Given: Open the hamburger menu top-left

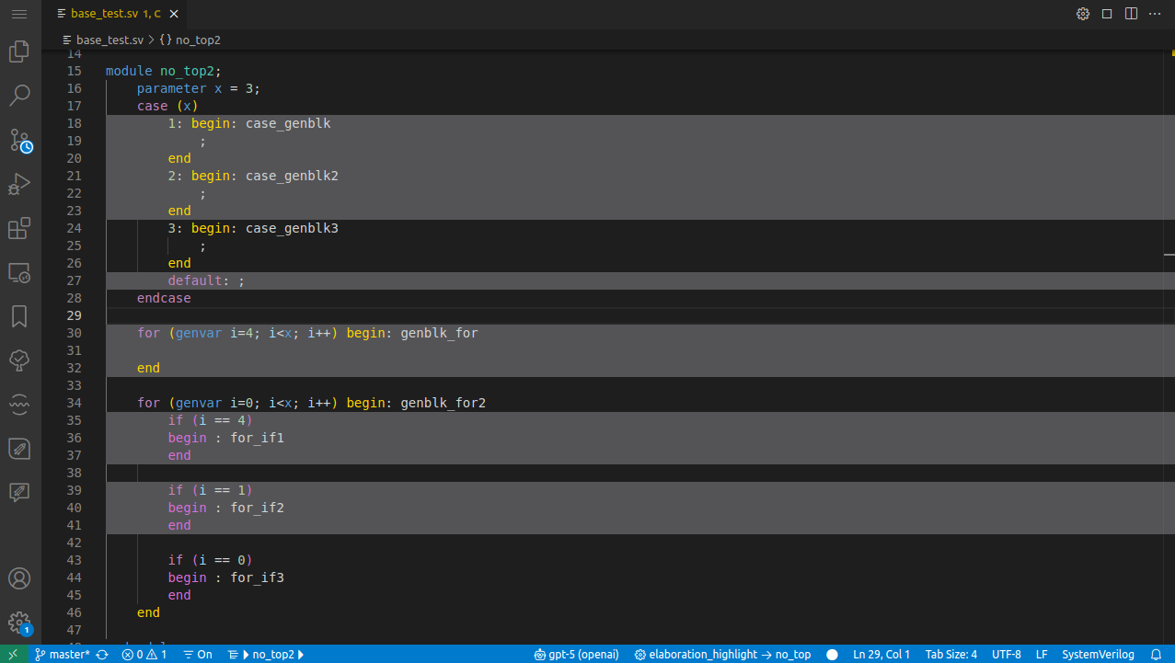Looking at the screenshot, I should [19, 14].
